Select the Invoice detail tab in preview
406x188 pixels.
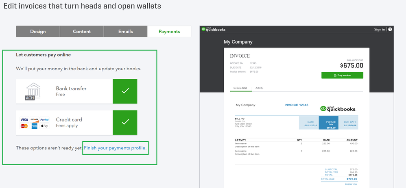coord(240,88)
